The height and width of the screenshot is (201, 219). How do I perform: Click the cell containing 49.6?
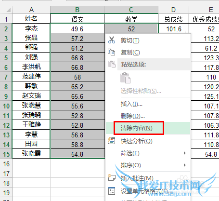(x=77, y=29)
